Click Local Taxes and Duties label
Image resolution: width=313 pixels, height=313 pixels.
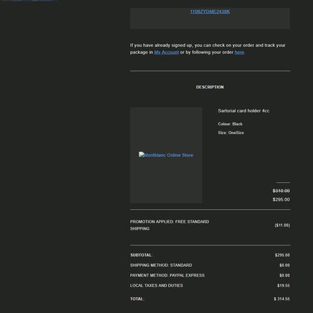(x=156, y=285)
